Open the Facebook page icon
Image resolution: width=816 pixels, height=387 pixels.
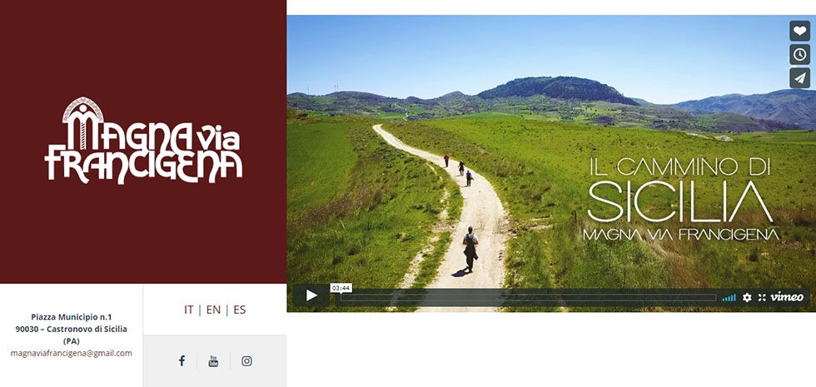pos(182,360)
